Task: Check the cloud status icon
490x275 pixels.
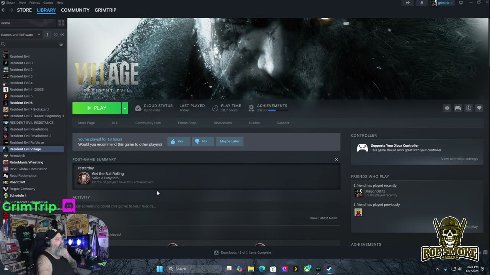Action: 138,108
